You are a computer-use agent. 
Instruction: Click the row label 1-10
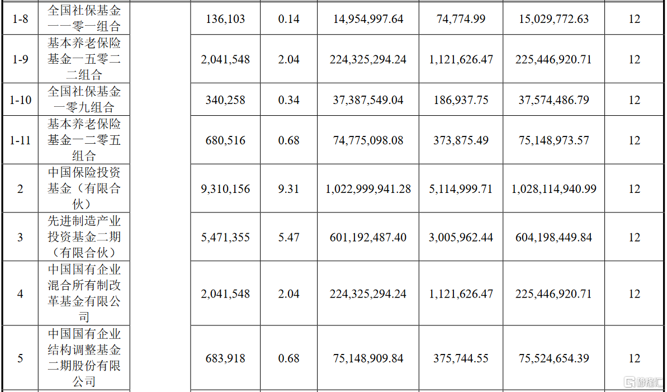click(x=20, y=100)
